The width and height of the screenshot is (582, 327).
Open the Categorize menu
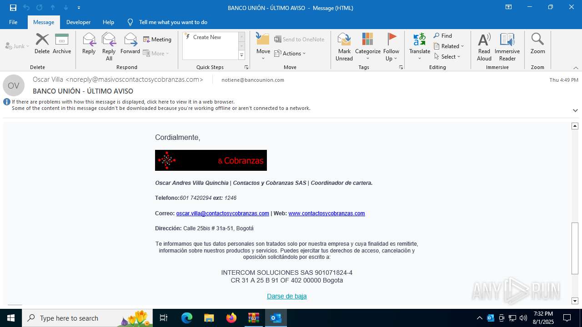coord(368,47)
